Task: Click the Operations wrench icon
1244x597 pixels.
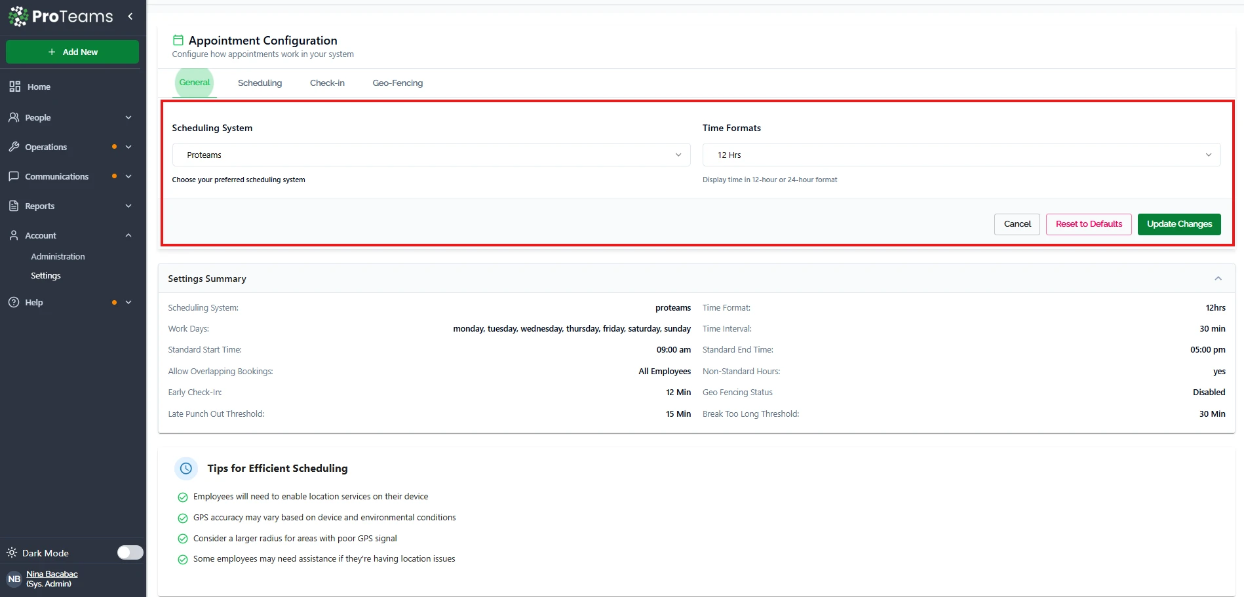Action: (x=14, y=147)
